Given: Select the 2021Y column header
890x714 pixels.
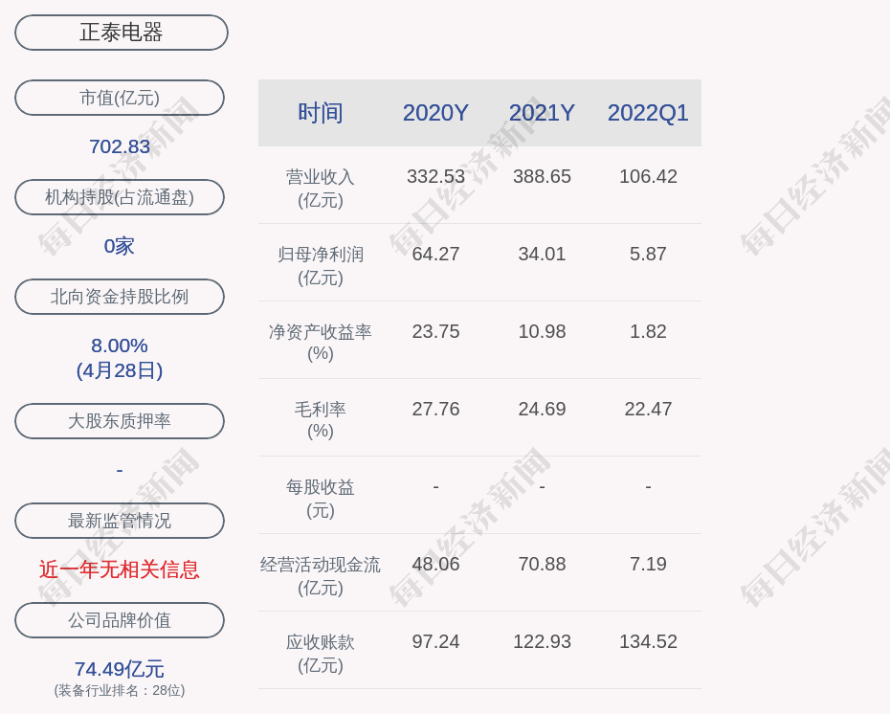Looking at the screenshot, I should (x=542, y=113).
